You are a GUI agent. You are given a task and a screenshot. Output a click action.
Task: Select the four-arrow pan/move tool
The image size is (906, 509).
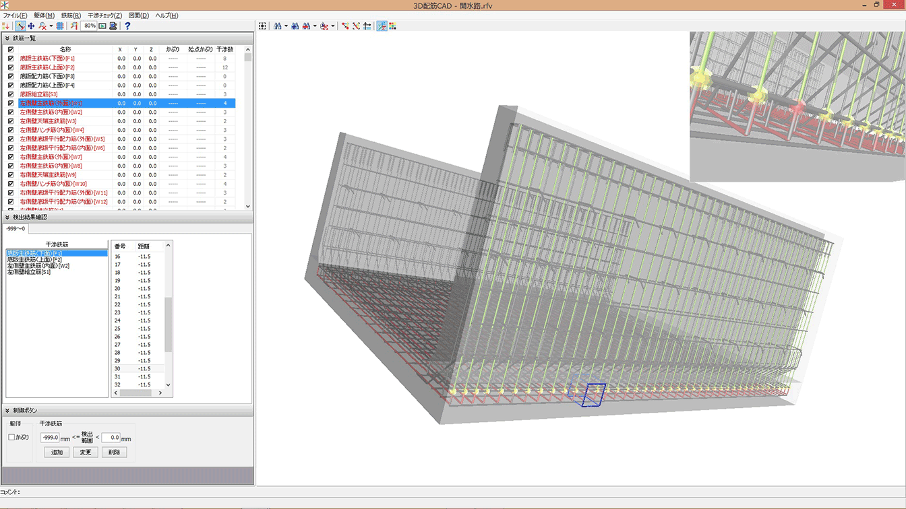[31, 26]
